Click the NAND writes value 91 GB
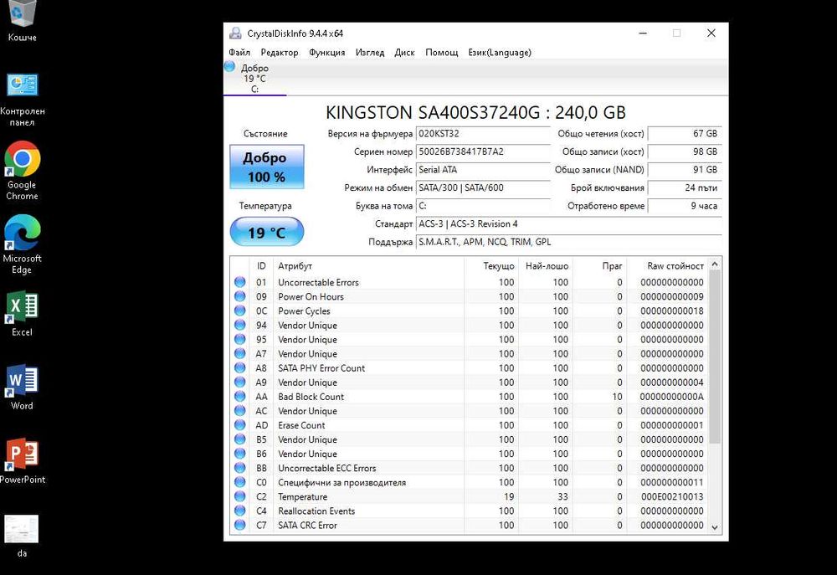837x575 pixels. pyautogui.click(x=685, y=170)
